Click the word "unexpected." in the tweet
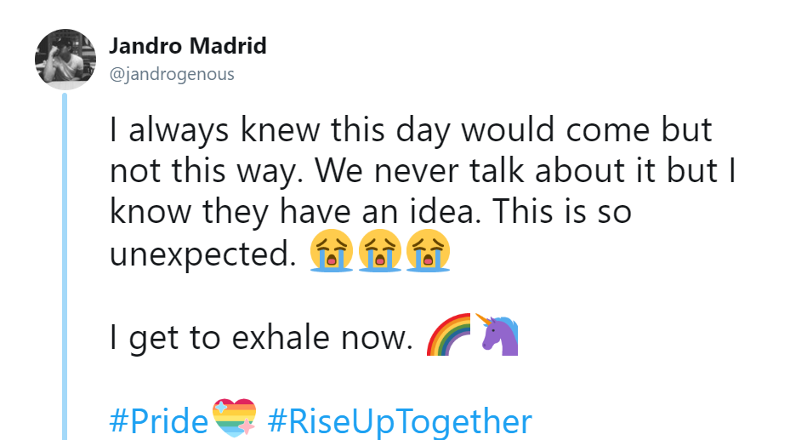Screen dimensions: 790x440 point(203,254)
